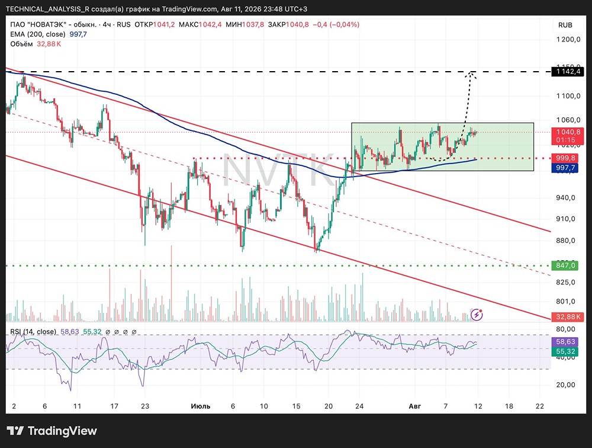Image resolution: width=592 pixels, height=448 pixels.
Task: Click date 23 on the time axis
Action: click(x=145, y=407)
